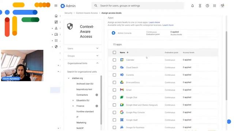Select the frontline standard OU

point(85,111)
